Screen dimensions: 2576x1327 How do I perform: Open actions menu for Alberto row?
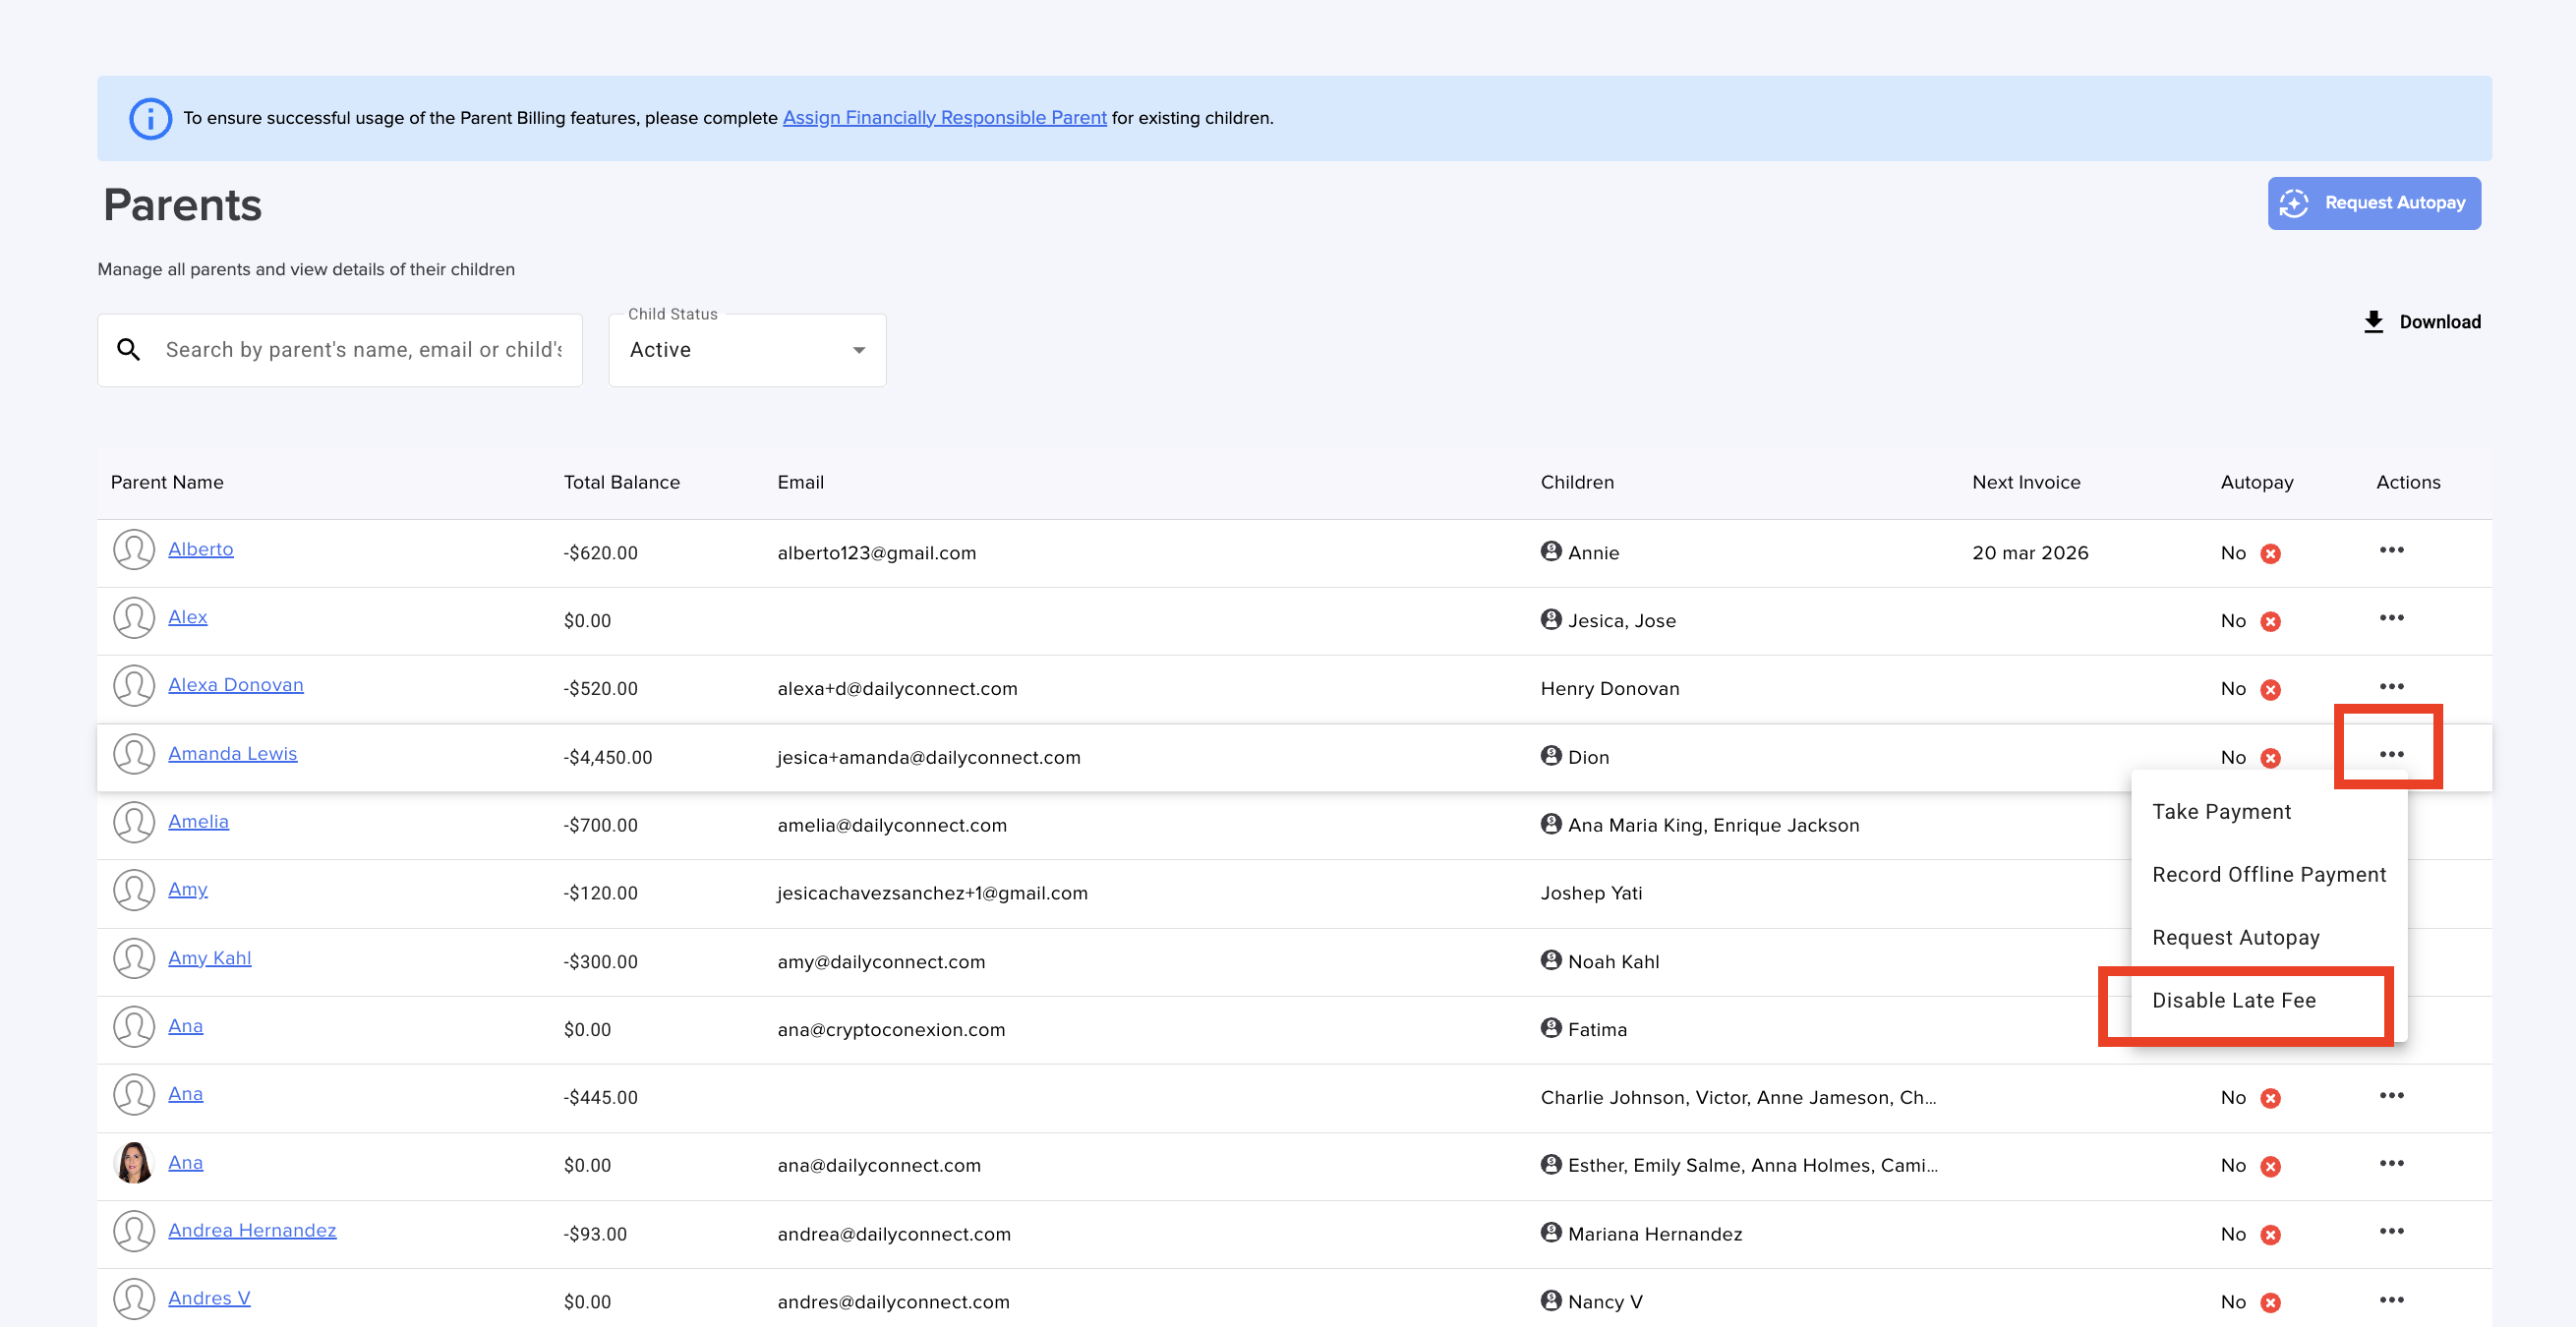tap(2391, 550)
